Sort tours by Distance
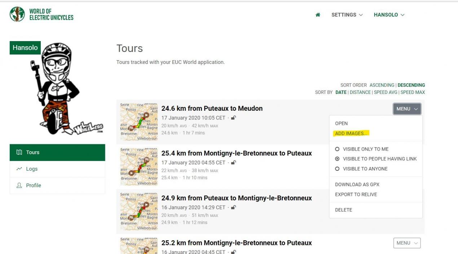Viewport: 458px width, 254px height. click(360, 92)
